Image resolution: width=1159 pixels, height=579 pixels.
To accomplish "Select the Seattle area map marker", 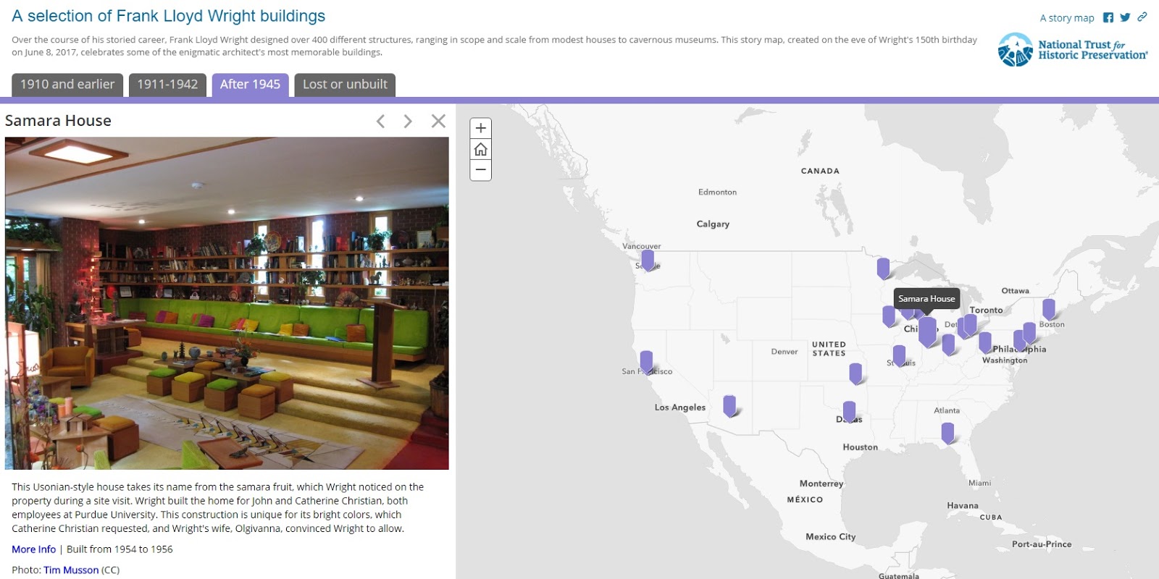I will click(x=647, y=258).
